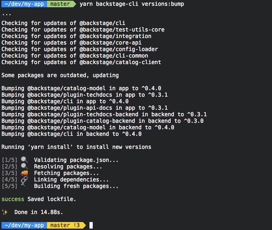Image resolution: width=272 pixels, height=230 pixels.
Task: Click the green 'success' text
Action: [13, 199]
